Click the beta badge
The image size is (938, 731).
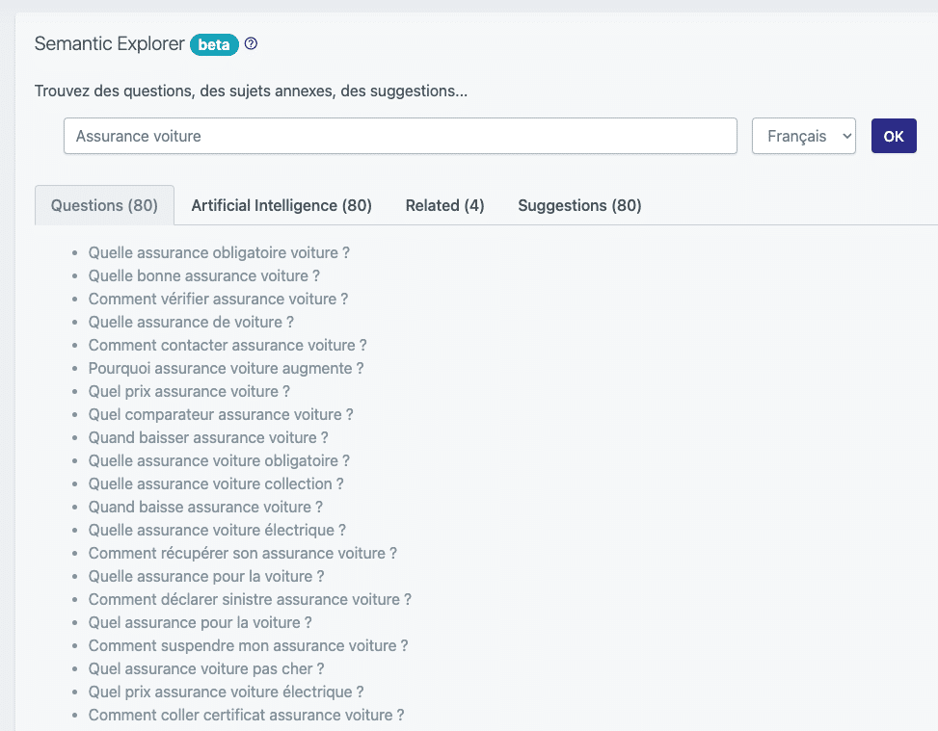click(214, 44)
